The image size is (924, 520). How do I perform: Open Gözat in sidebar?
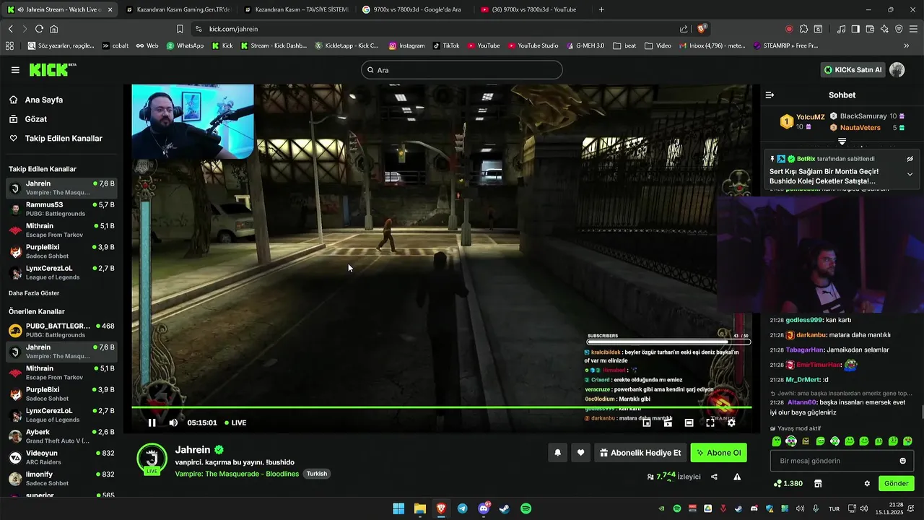36,118
